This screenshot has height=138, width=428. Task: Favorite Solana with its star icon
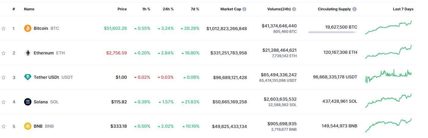[x=4, y=102]
